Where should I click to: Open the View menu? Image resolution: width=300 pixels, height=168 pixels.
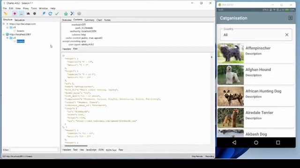click(x=18, y=8)
